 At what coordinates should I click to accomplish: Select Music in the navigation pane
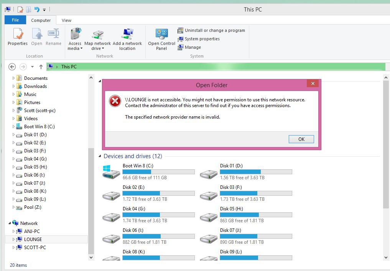pos(30,94)
